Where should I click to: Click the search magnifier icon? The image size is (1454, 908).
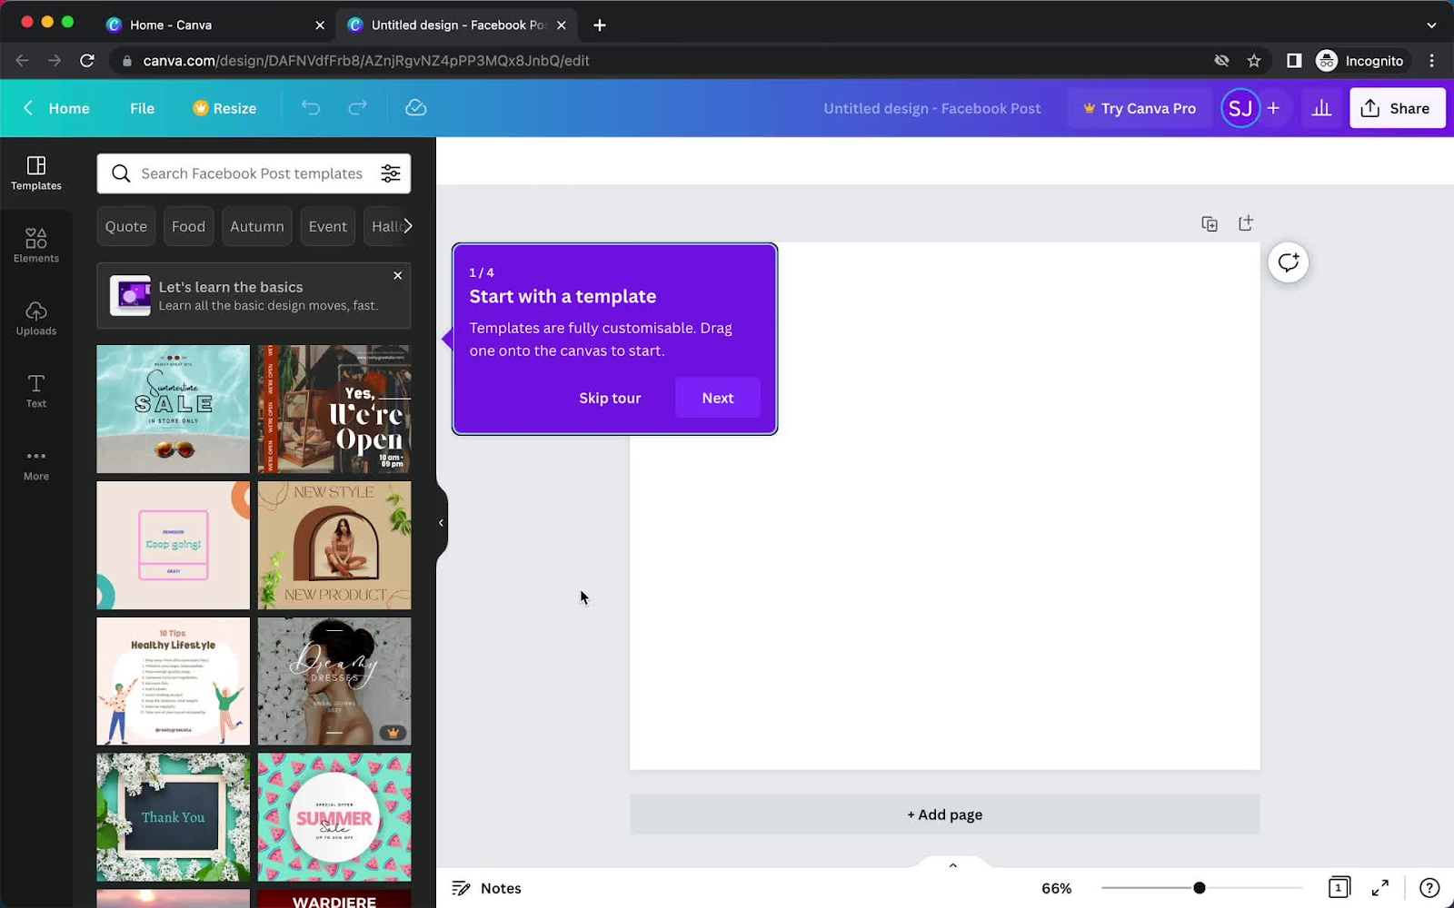(x=121, y=173)
